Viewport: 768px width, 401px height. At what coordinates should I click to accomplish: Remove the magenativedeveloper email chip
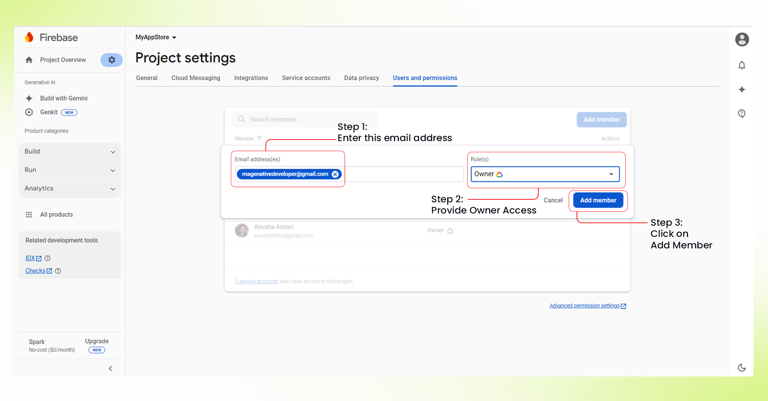(x=335, y=174)
